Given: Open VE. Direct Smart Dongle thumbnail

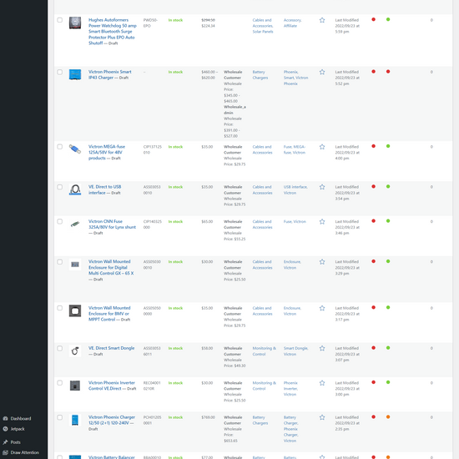Looking at the screenshot, I should [75, 351].
